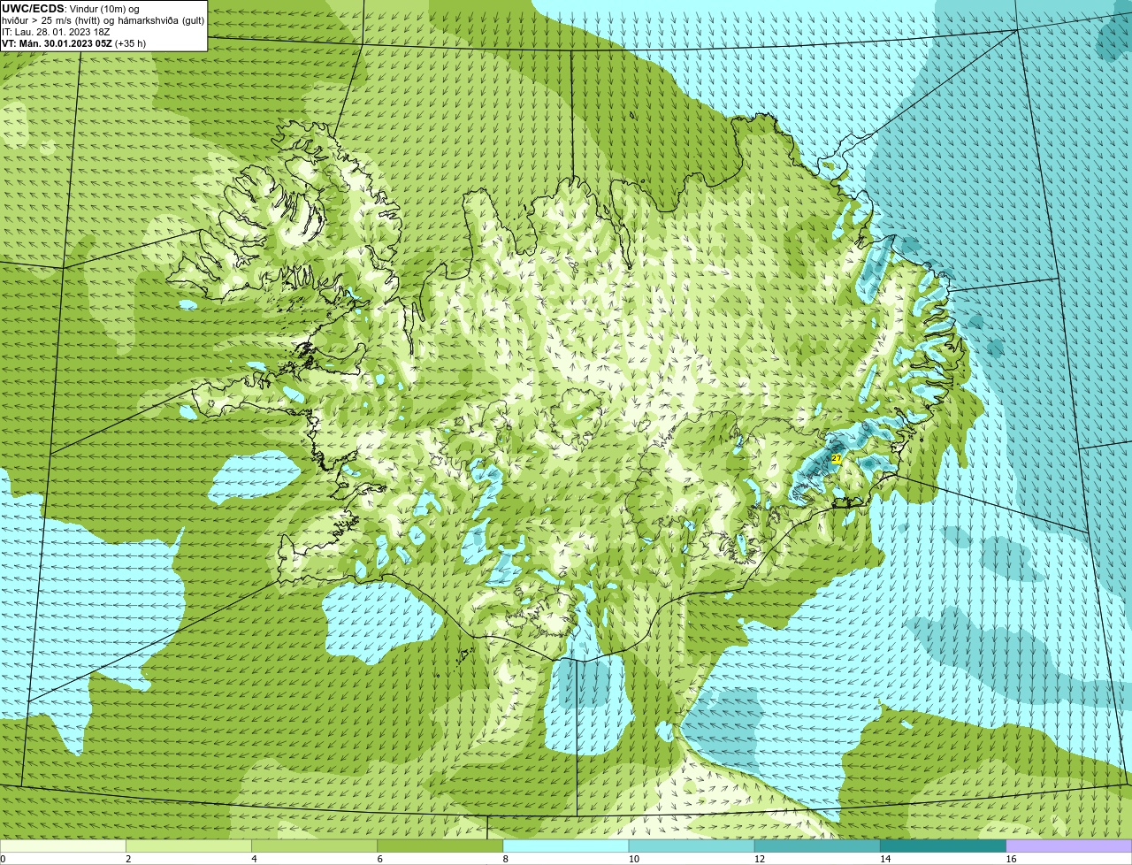
Task: Select the 2–4 m/s light green swatch
Action: 188,846
